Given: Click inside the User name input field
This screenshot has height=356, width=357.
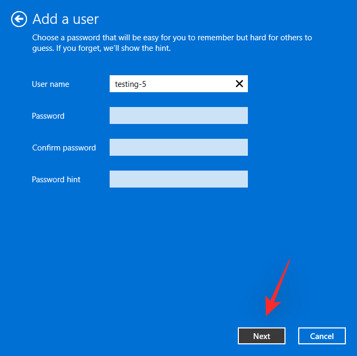Looking at the screenshot, I should tap(175, 84).
